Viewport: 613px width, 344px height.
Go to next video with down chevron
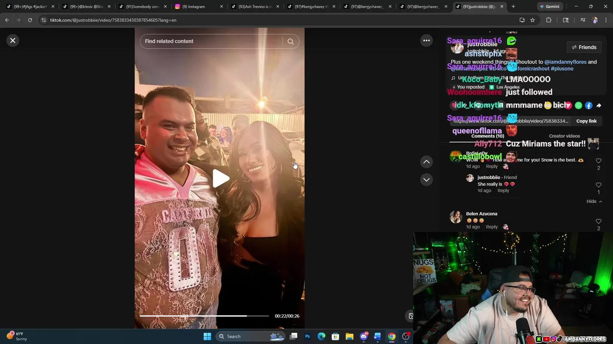pyautogui.click(x=426, y=180)
